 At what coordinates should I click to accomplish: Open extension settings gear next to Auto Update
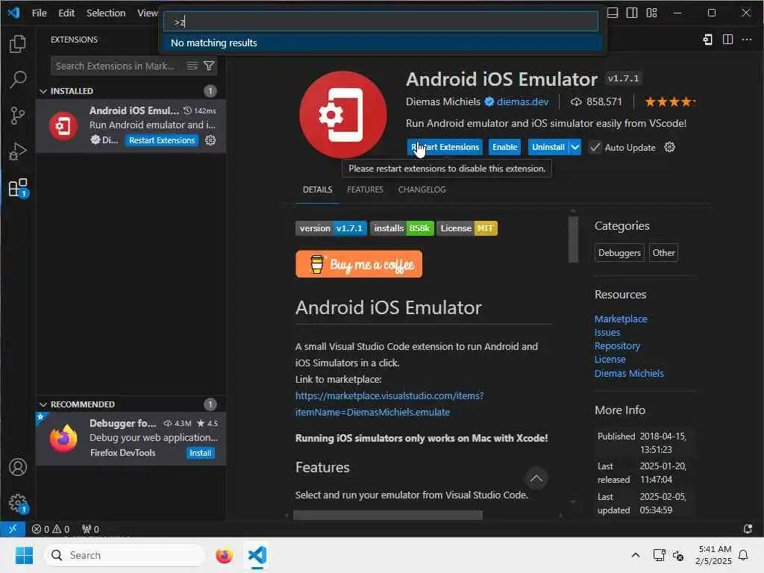(x=670, y=147)
